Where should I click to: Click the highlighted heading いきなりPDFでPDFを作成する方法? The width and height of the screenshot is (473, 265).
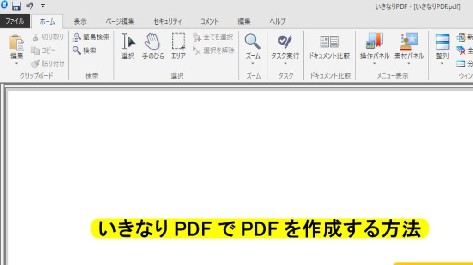pyautogui.click(x=260, y=228)
